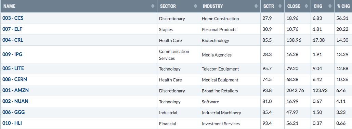The image size is (352, 129).
Task: Open the 006 - GGG stock link
Action: coord(13,112)
